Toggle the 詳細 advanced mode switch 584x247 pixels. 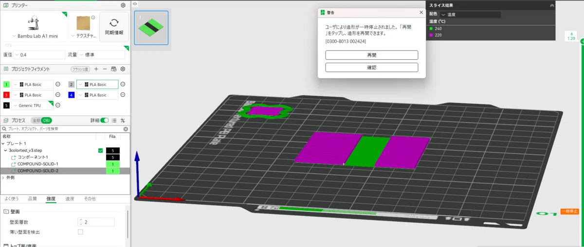[104, 120]
